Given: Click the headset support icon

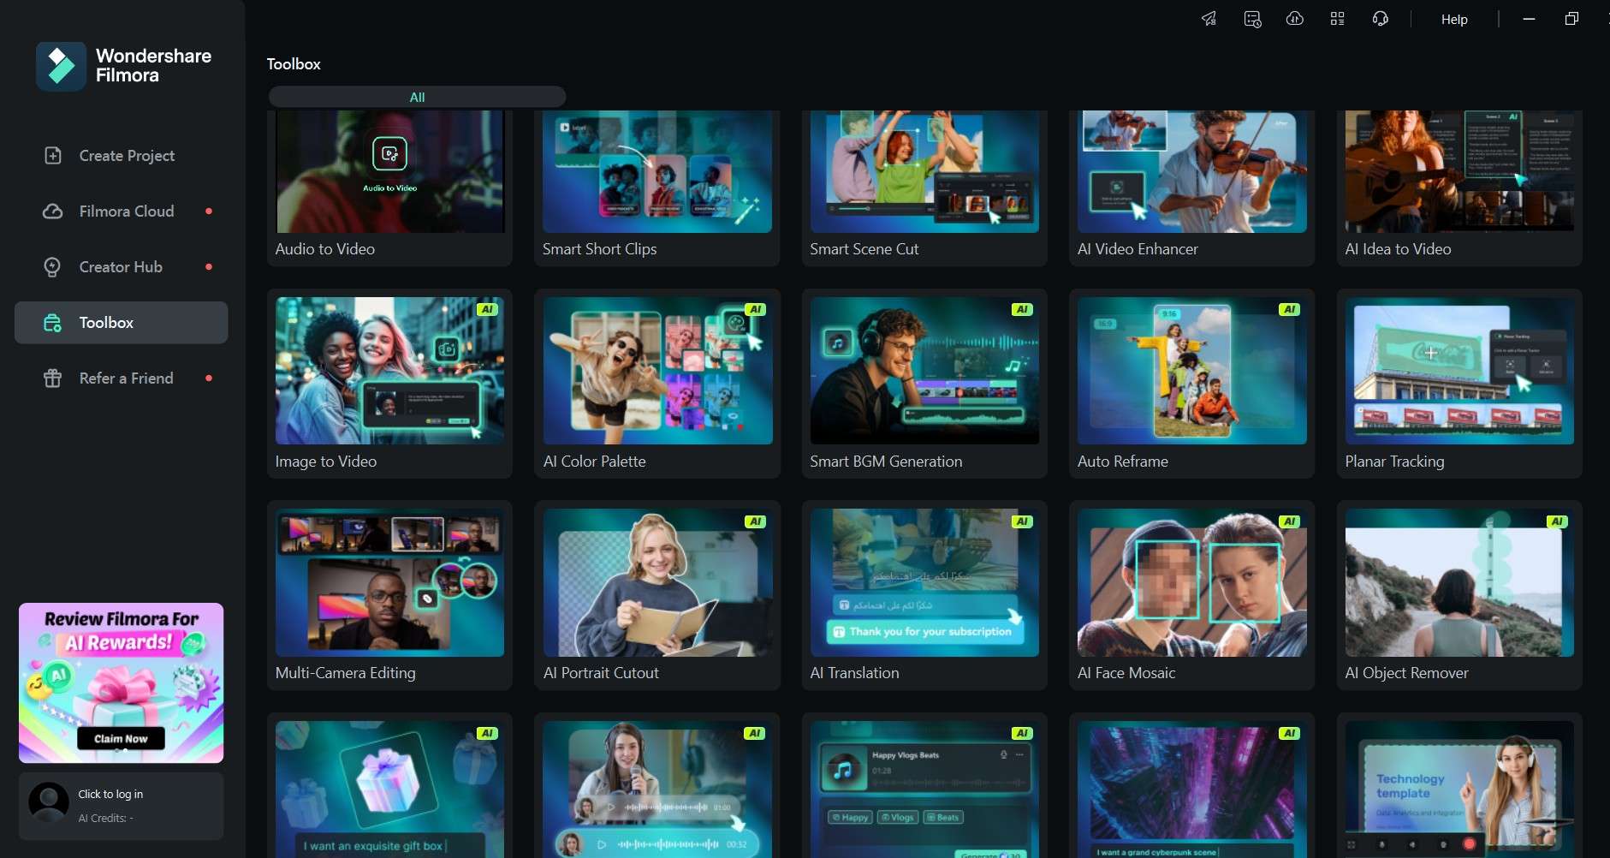Looking at the screenshot, I should pyautogui.click(x=1381, y=19).
